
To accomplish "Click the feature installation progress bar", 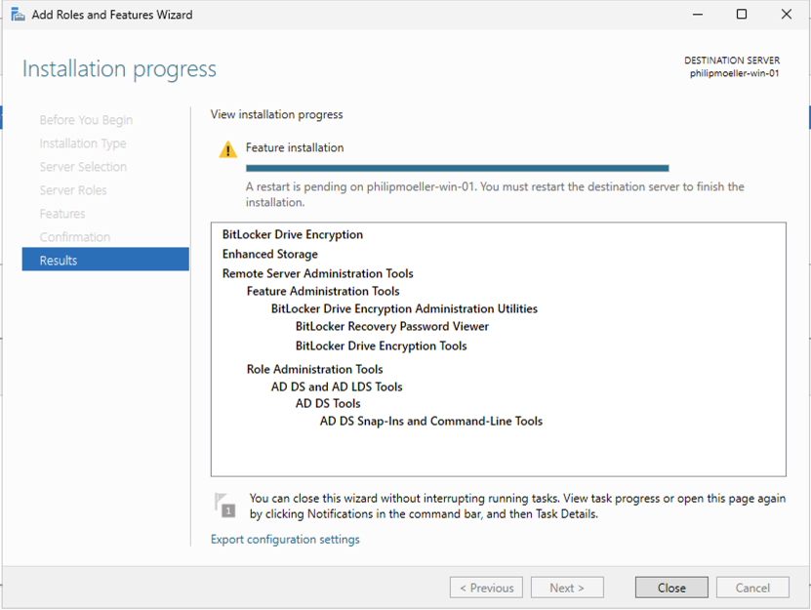I will 457,168.
